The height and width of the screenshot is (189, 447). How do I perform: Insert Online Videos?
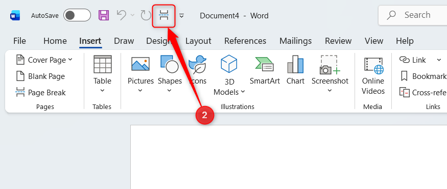(x=373, y=75)
